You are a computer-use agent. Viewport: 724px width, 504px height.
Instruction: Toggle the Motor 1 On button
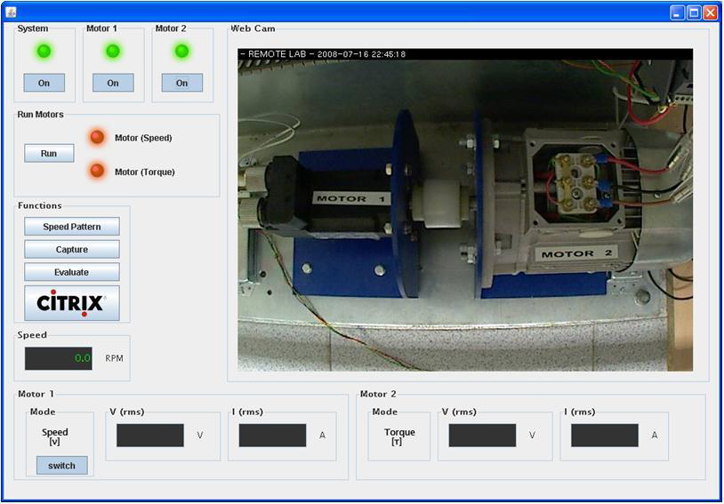click(113, 83)
